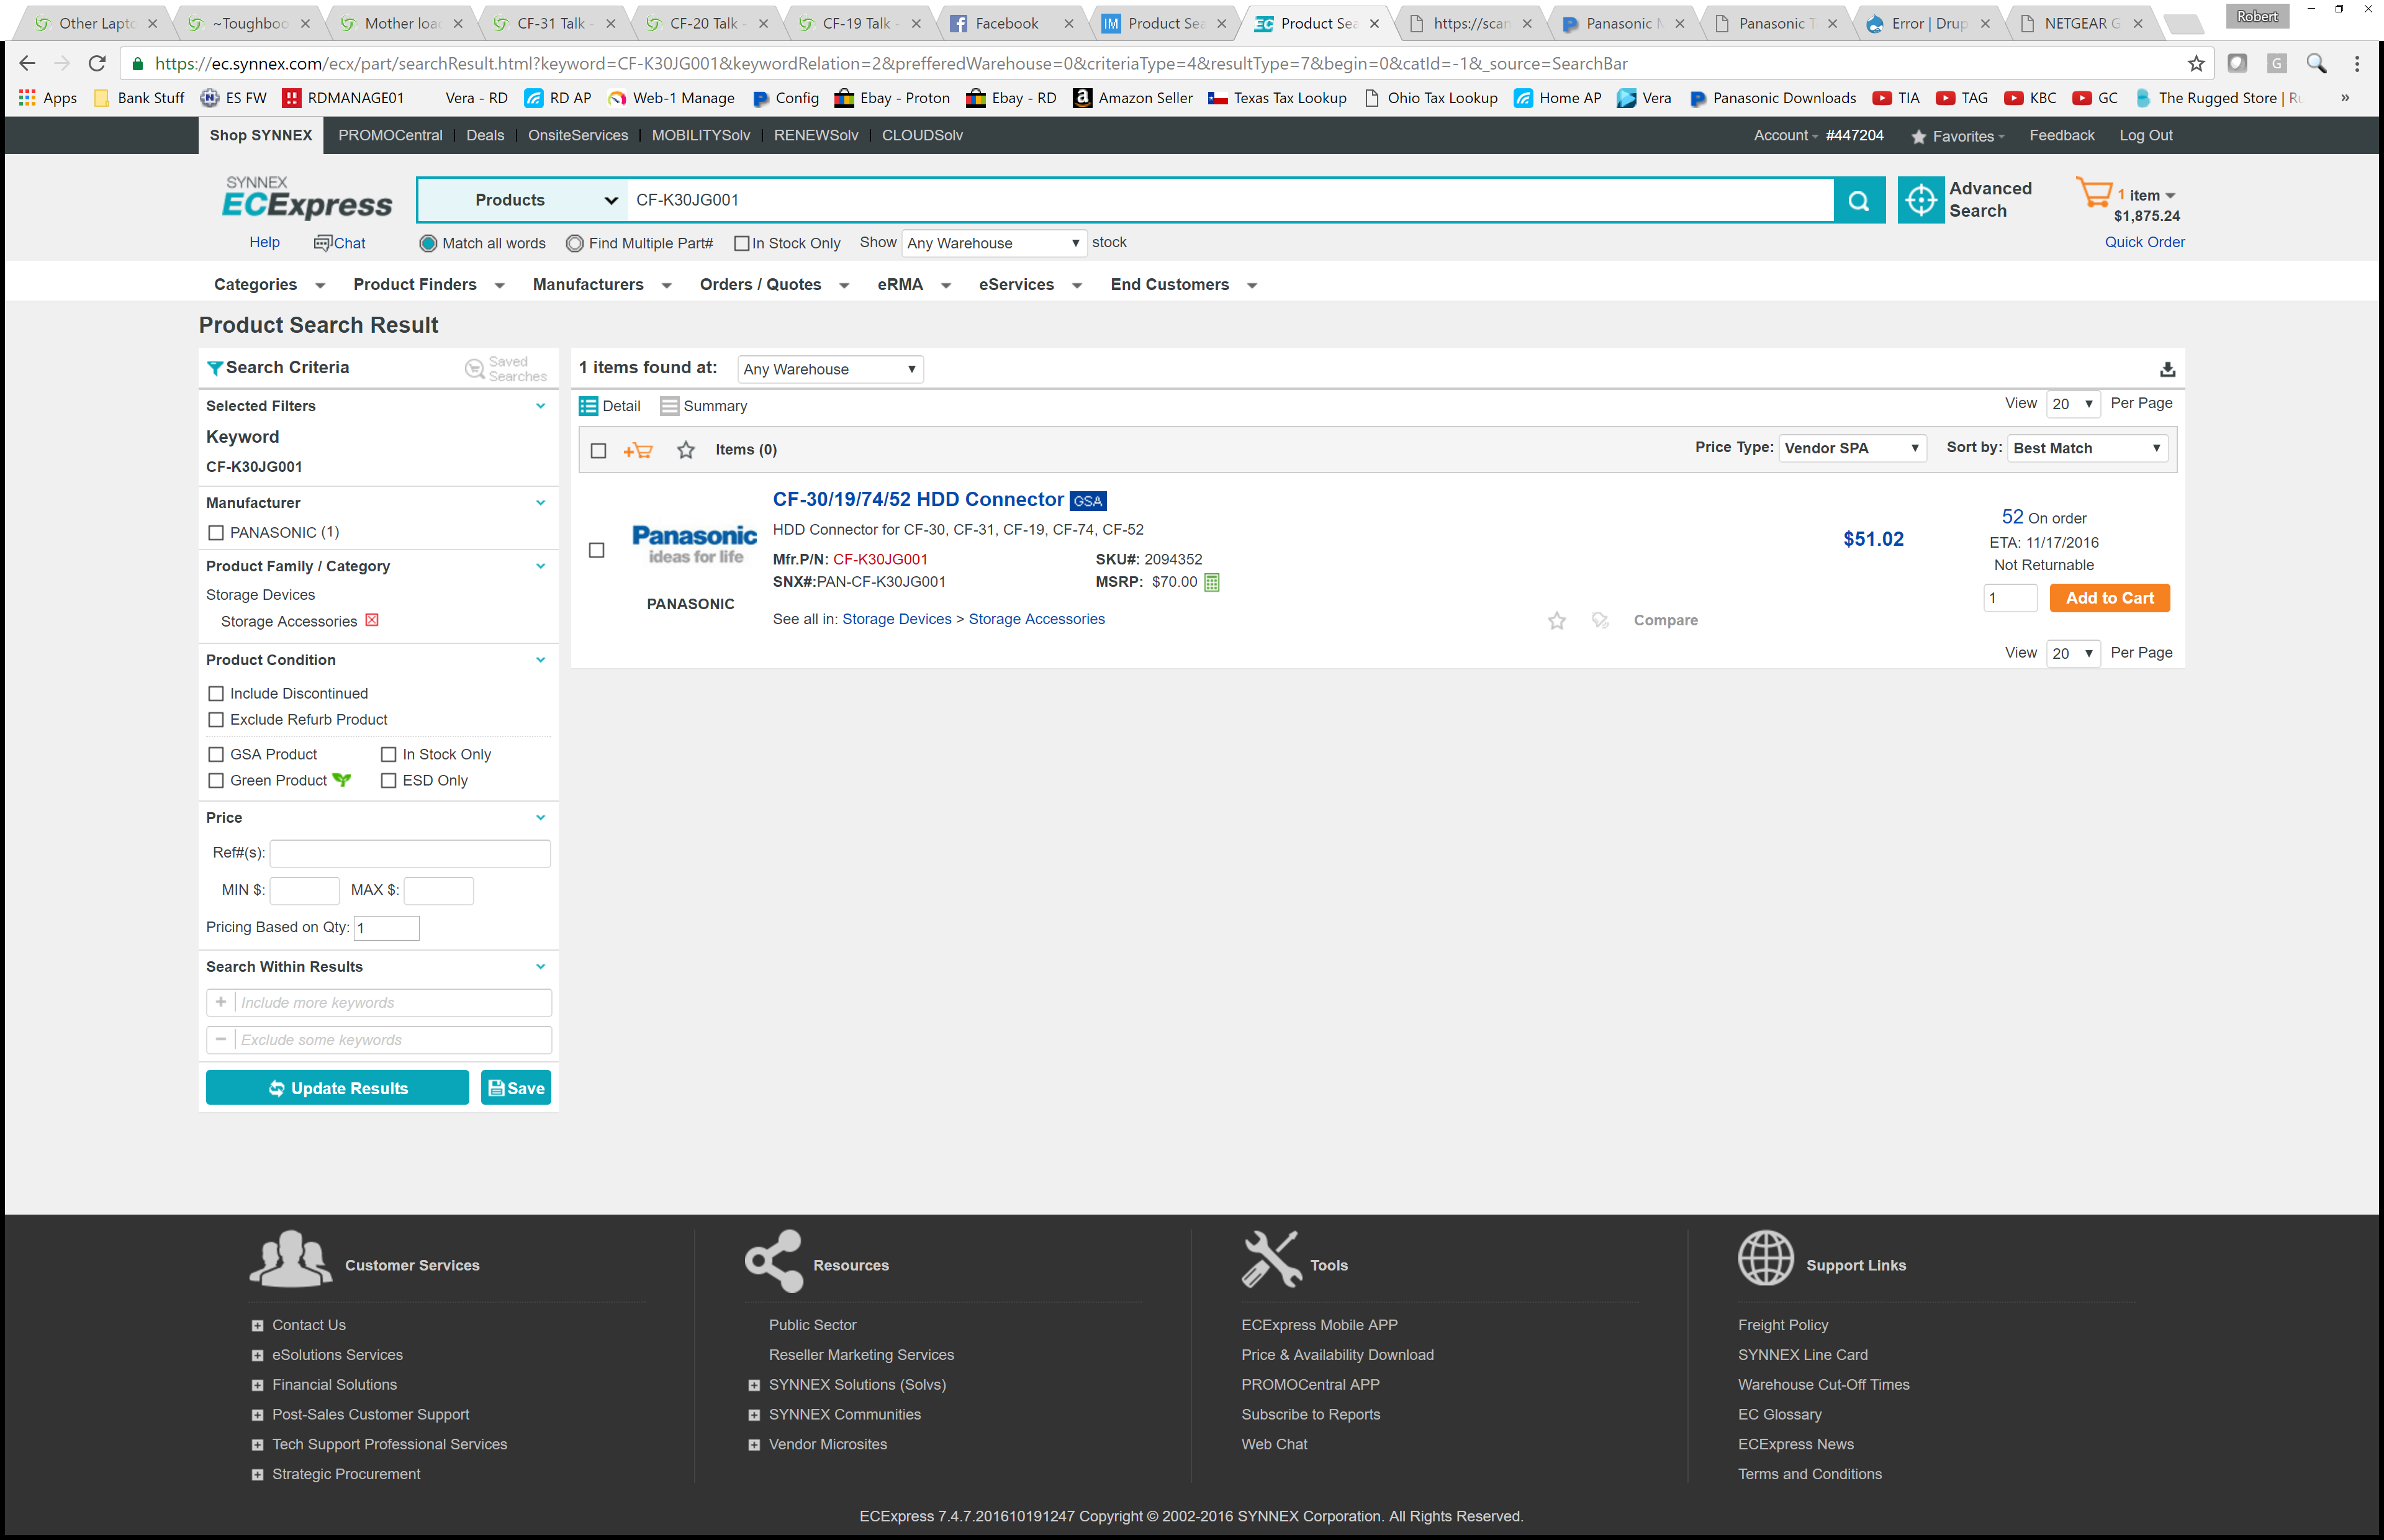The height and width of the screenshot is (1540, 2384).
Task: Open Sort by Best Match dropdown
Action: tap(2087, 448)
